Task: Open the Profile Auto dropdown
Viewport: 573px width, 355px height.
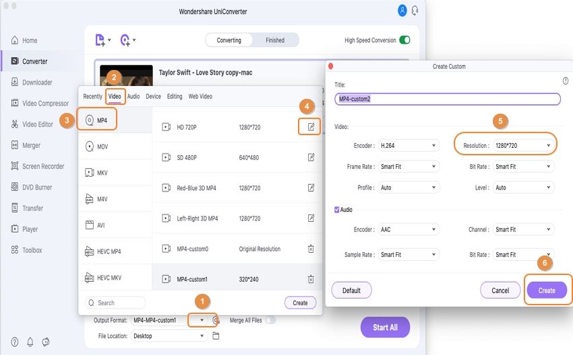Action: (x=409, y=188)
